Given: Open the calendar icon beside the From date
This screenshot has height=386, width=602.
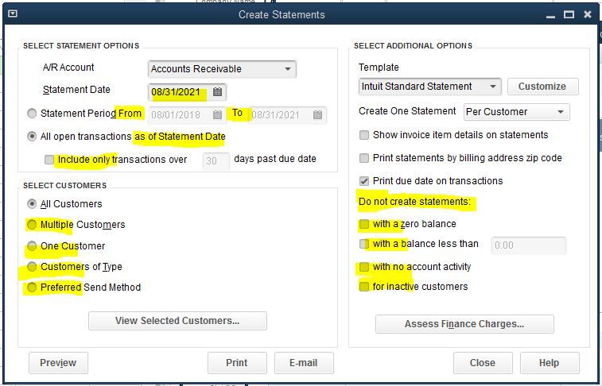Looking at the screenshot, I should pyautogui.click(x=217, y=115).
